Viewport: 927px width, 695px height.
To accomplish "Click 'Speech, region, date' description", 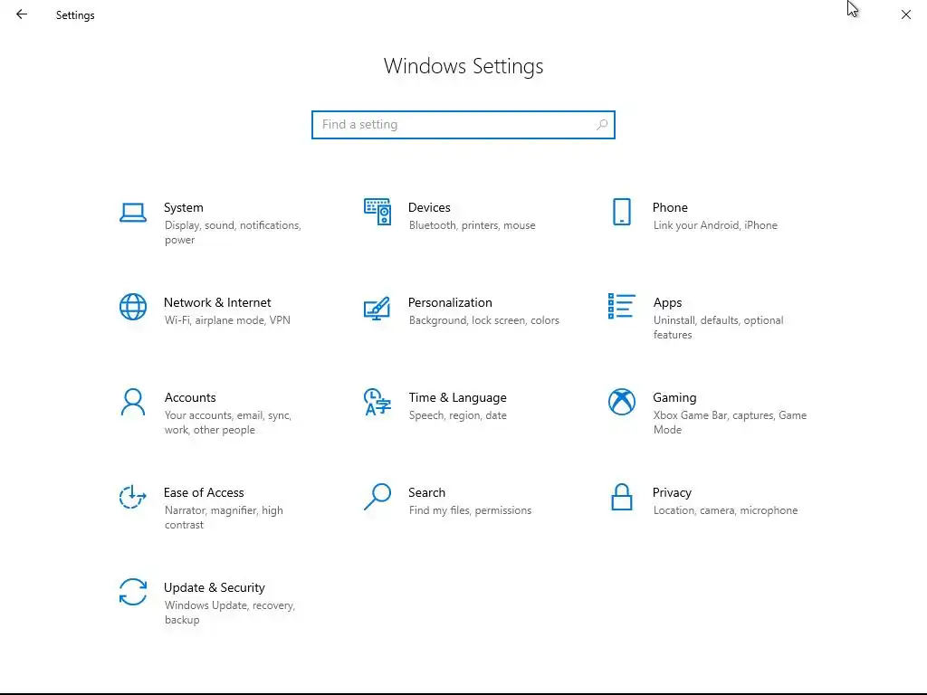I will coord(457,415).
